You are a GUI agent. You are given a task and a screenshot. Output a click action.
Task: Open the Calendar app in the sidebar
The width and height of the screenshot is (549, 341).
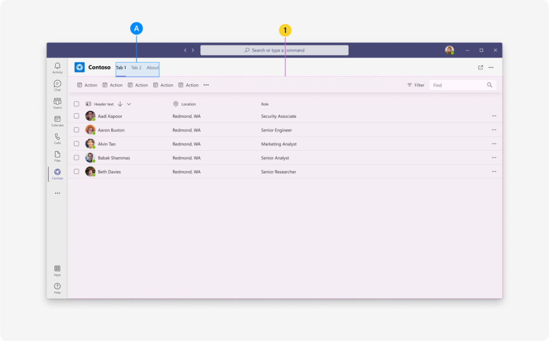(x=57, y=121)
